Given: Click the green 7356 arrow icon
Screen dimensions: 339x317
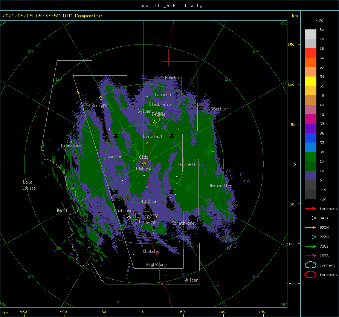Looking at the screenshot, I should pos(310,246).
